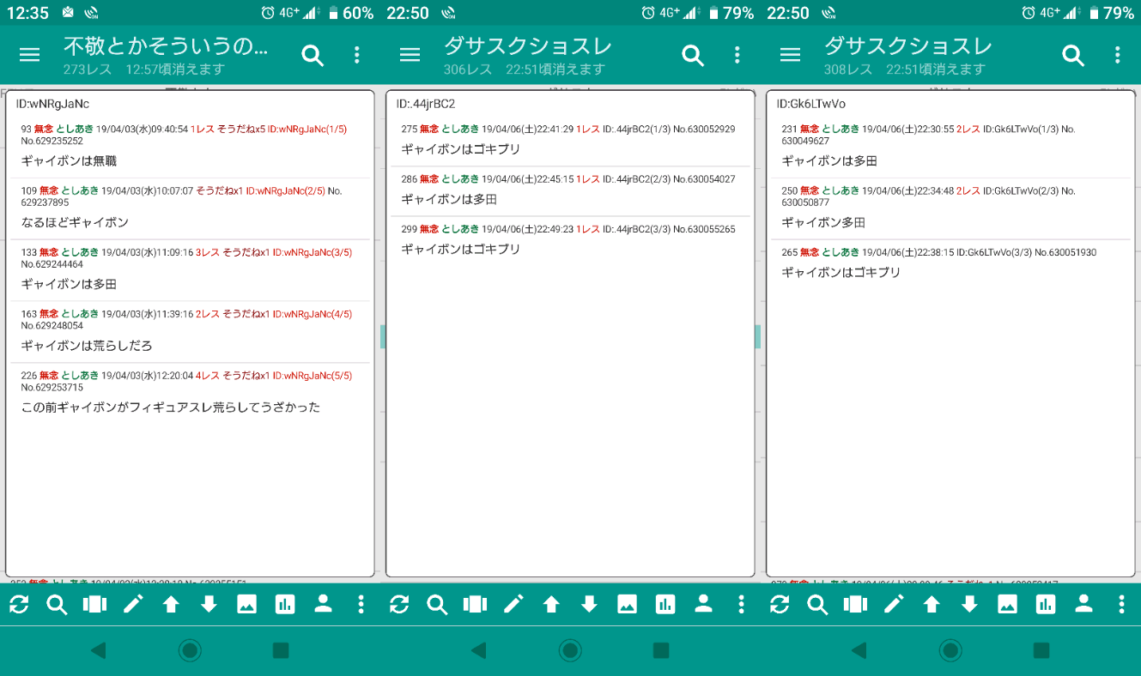Screen dimensions: 1141x676
Task: Open bar chart icon on middle screen toolbar
Action: [665, 605]
